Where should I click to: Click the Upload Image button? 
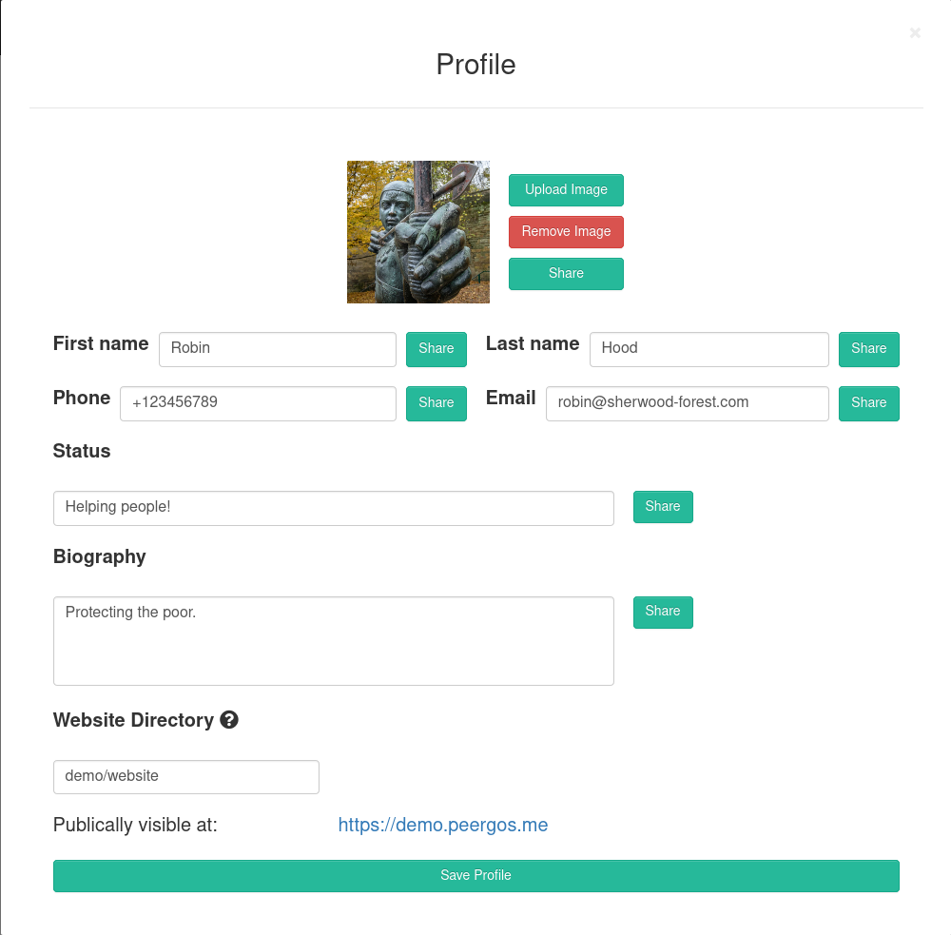click(x=566, y=190)
